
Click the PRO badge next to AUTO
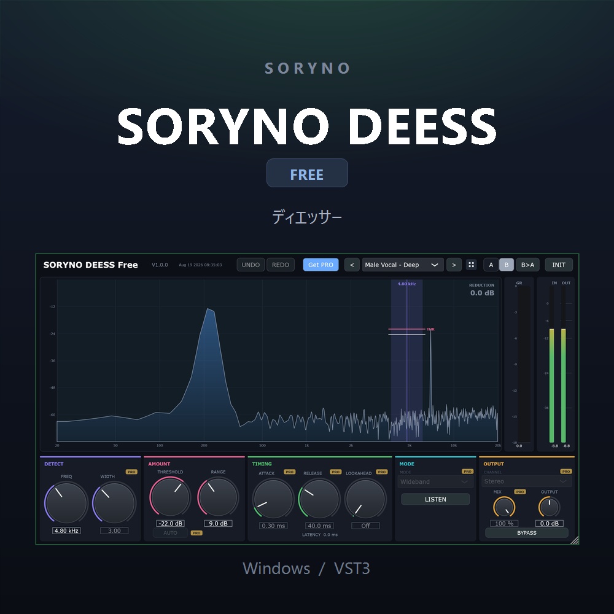coord(196,533)
